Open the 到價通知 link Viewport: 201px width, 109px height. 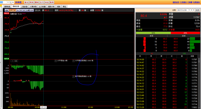[x=196, y=2]
